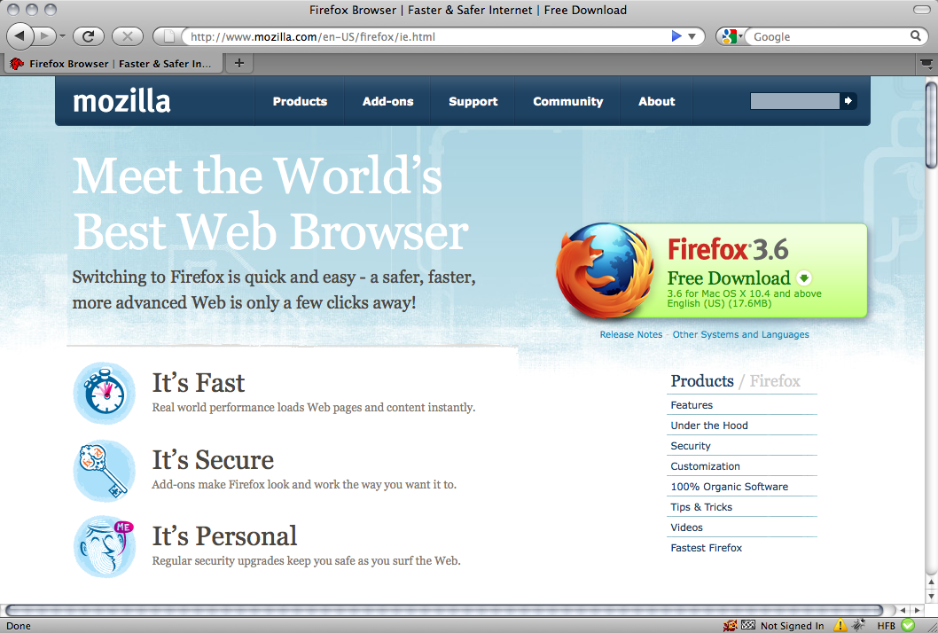This screenshot has height=633, width=938.
Task: Open the Add-ons navigation menu
Action: pyautogui.click(x=387, y=101)
